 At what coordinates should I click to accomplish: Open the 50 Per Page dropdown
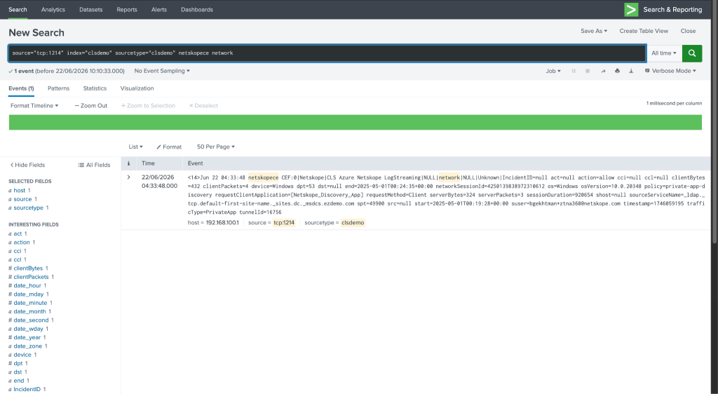(216, 147)
